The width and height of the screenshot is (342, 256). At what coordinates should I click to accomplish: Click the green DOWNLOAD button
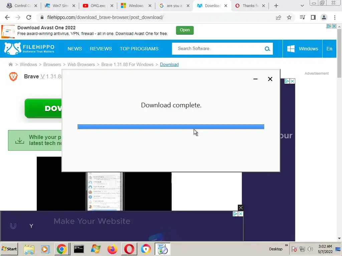(x=43, y=108)
